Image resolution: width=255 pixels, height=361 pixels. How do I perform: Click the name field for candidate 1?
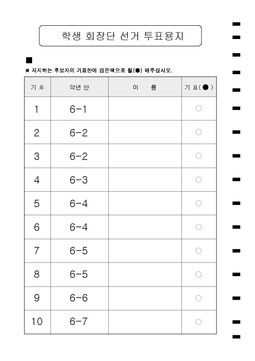145,108
